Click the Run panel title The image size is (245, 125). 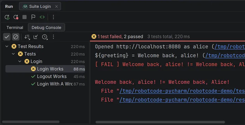pyautogui.click(x=9, y=6)
